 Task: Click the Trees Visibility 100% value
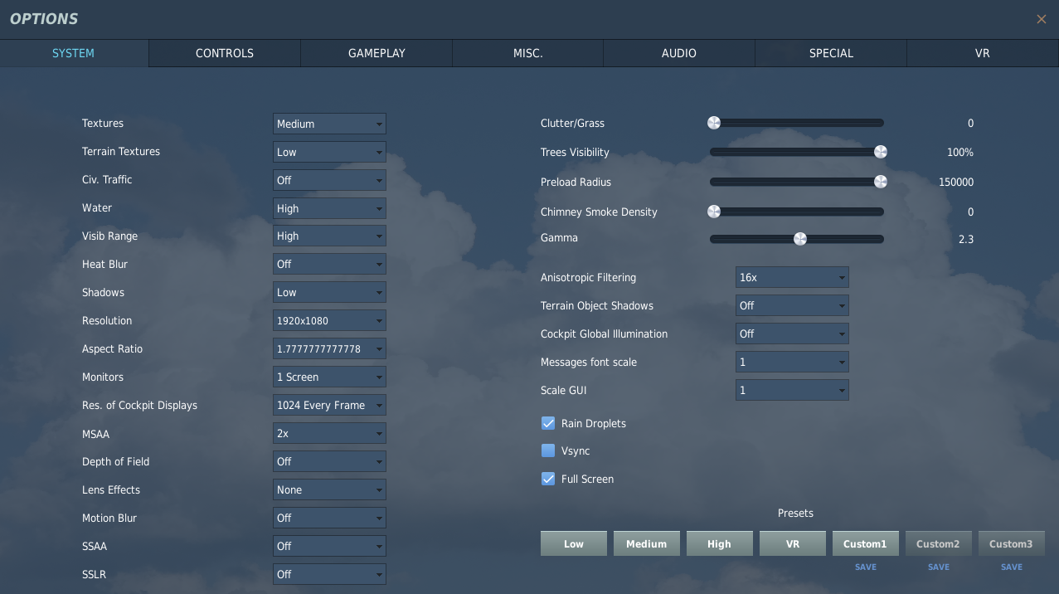click(x=960, y=153)
